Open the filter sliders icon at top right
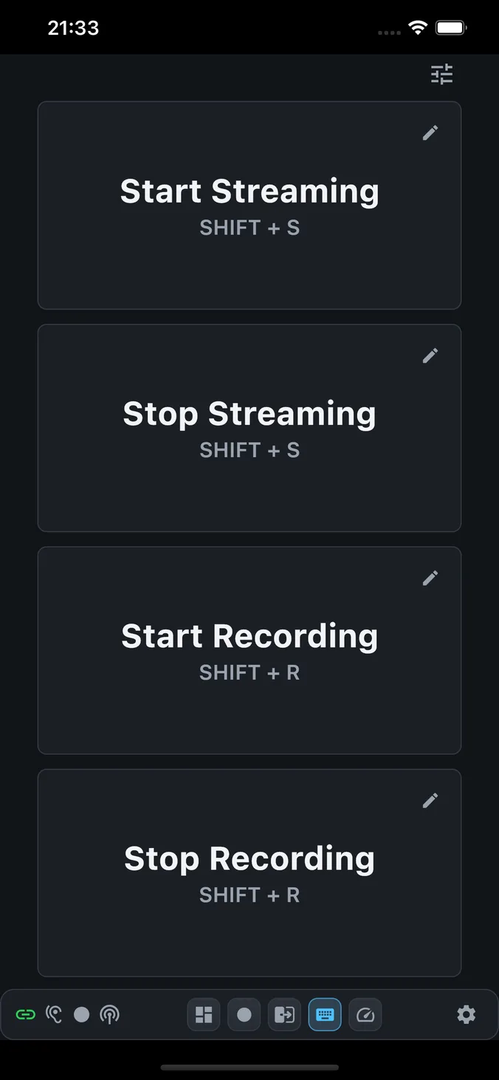 [442, 74]
